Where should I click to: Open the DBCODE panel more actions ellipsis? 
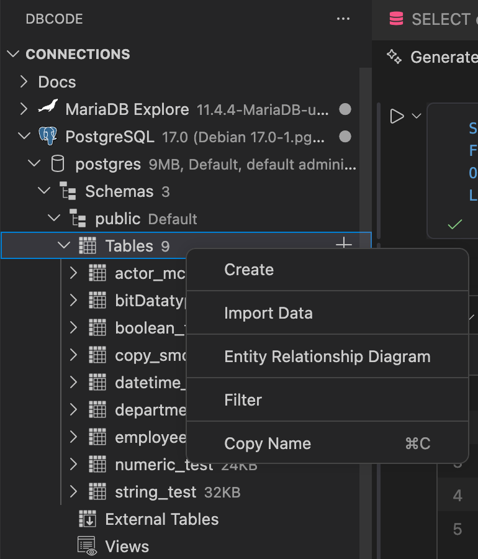(343, 19)
